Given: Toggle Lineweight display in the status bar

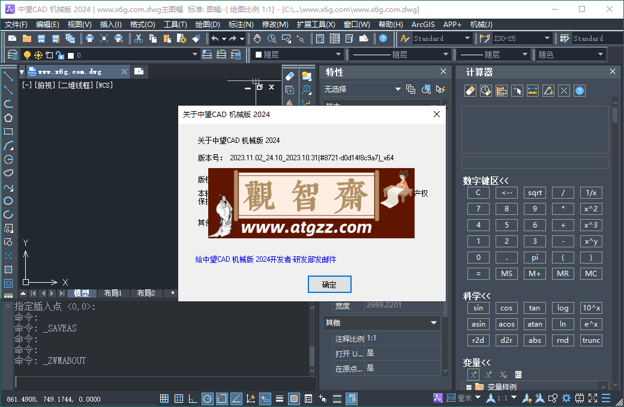Looking at the screenshot, I should click(280, 399).
